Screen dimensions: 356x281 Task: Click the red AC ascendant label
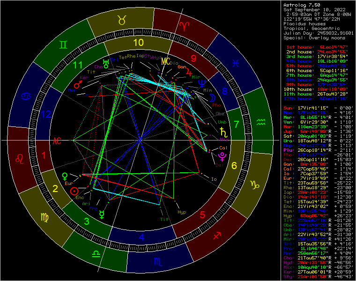tap(57, 140)
